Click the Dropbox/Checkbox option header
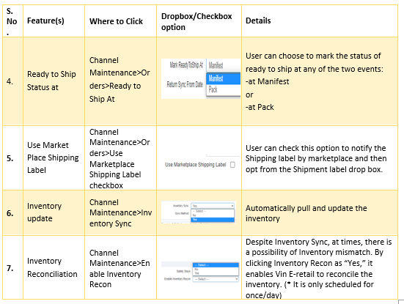The image size is (404, 304). [197, 21]
